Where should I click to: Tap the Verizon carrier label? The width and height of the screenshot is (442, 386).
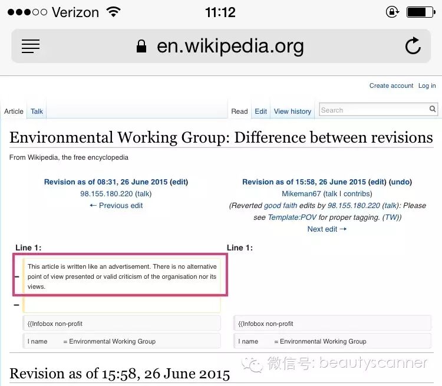click(75, 12)
